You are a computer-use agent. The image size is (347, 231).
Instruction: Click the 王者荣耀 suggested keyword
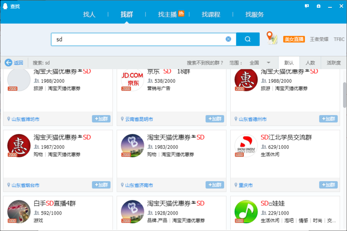(x=319, y=39)
